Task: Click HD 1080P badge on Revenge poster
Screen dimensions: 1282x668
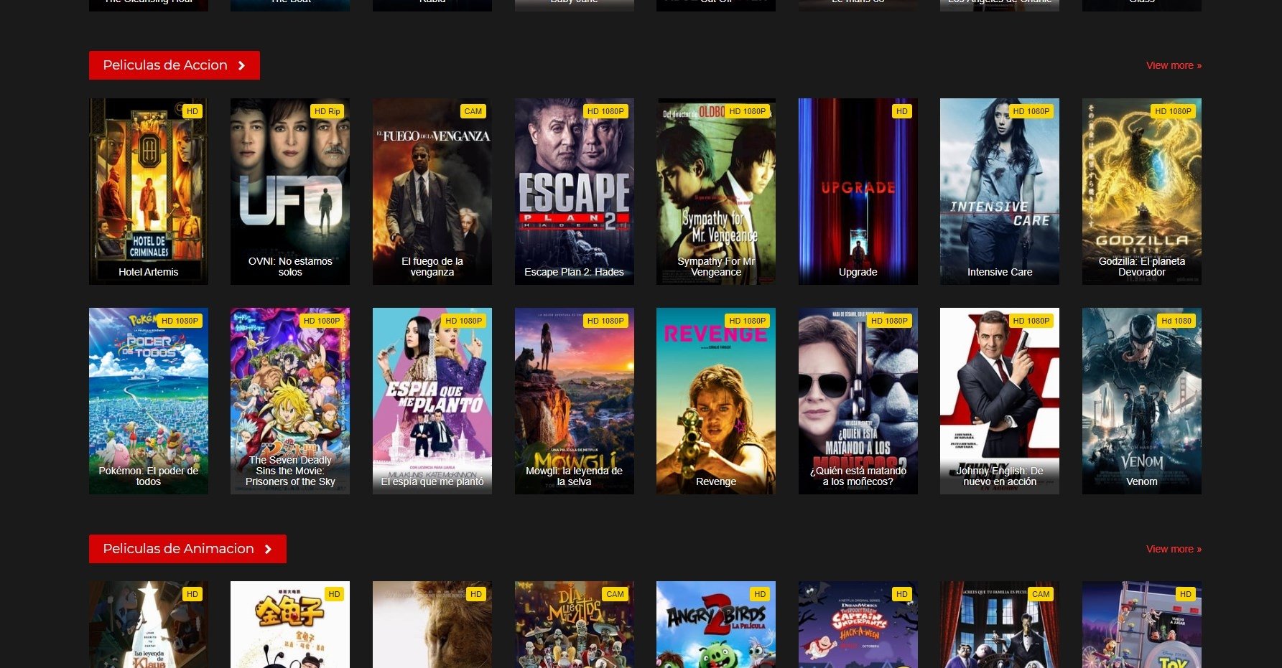Action: click(x=748, y=321)
